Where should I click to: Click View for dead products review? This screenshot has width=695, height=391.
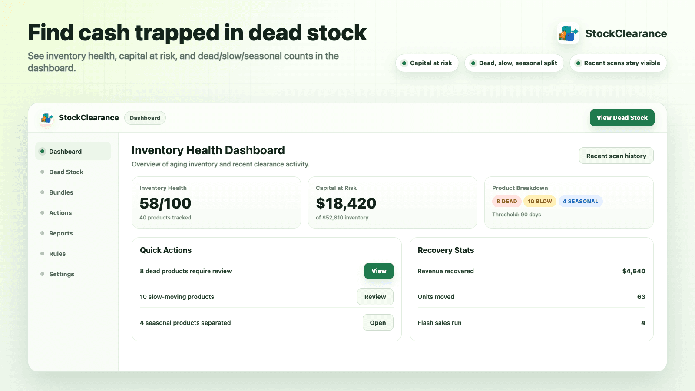coord(379,271)
